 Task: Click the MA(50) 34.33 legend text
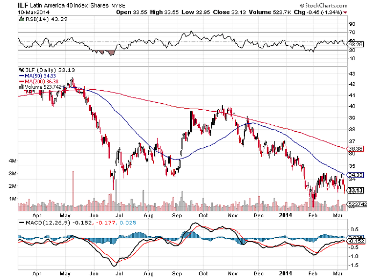coord(40,76)
